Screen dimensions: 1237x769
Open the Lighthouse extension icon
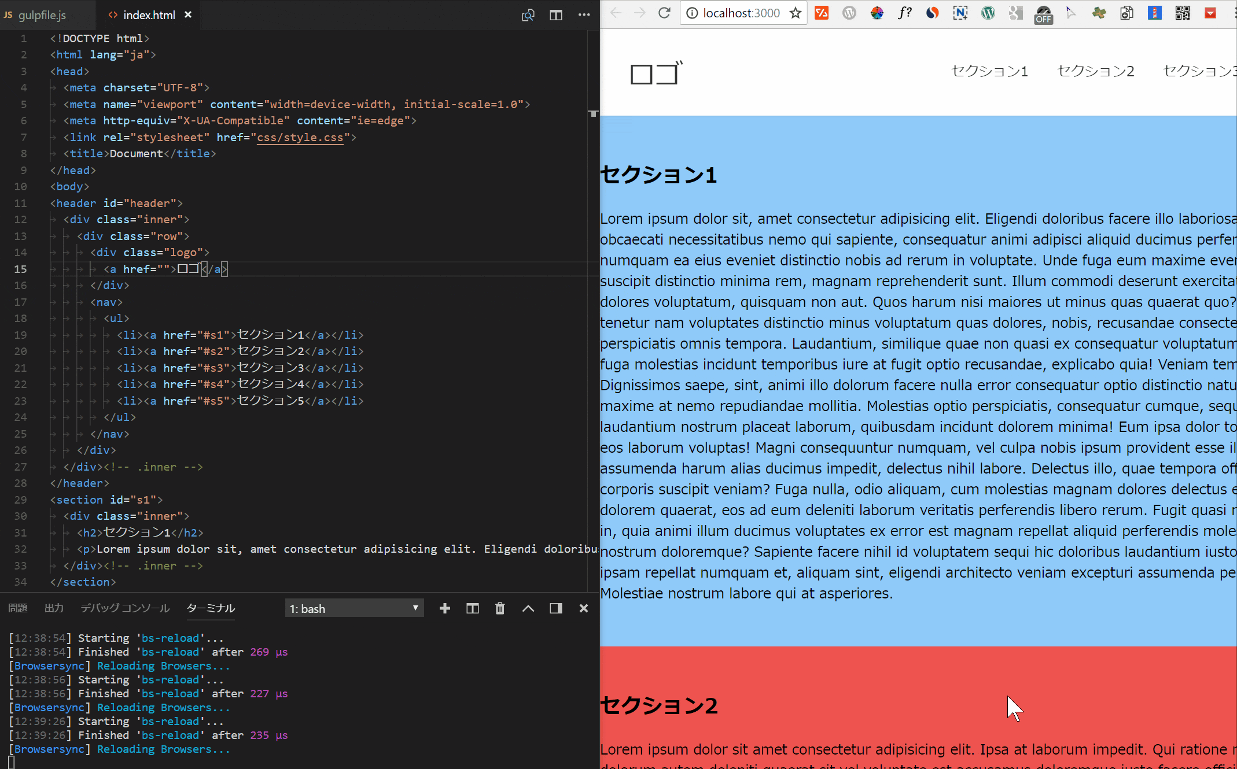coord(1155,13)
